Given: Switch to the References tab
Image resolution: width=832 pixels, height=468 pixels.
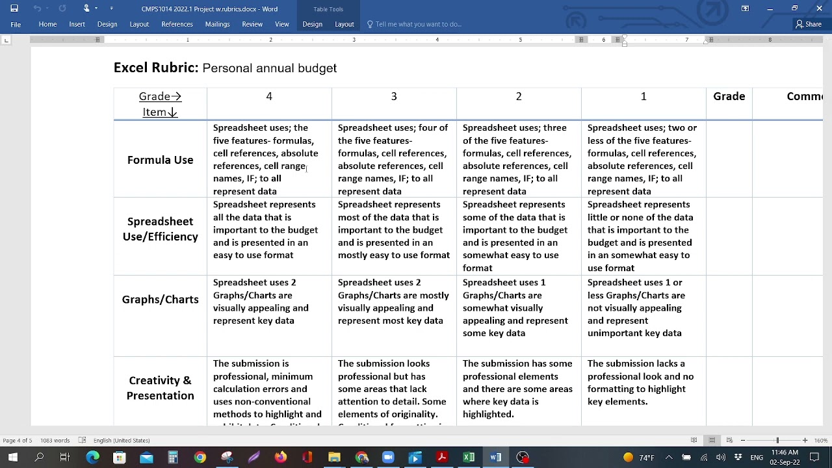Looking at the screenshot, I should (177, 24).
